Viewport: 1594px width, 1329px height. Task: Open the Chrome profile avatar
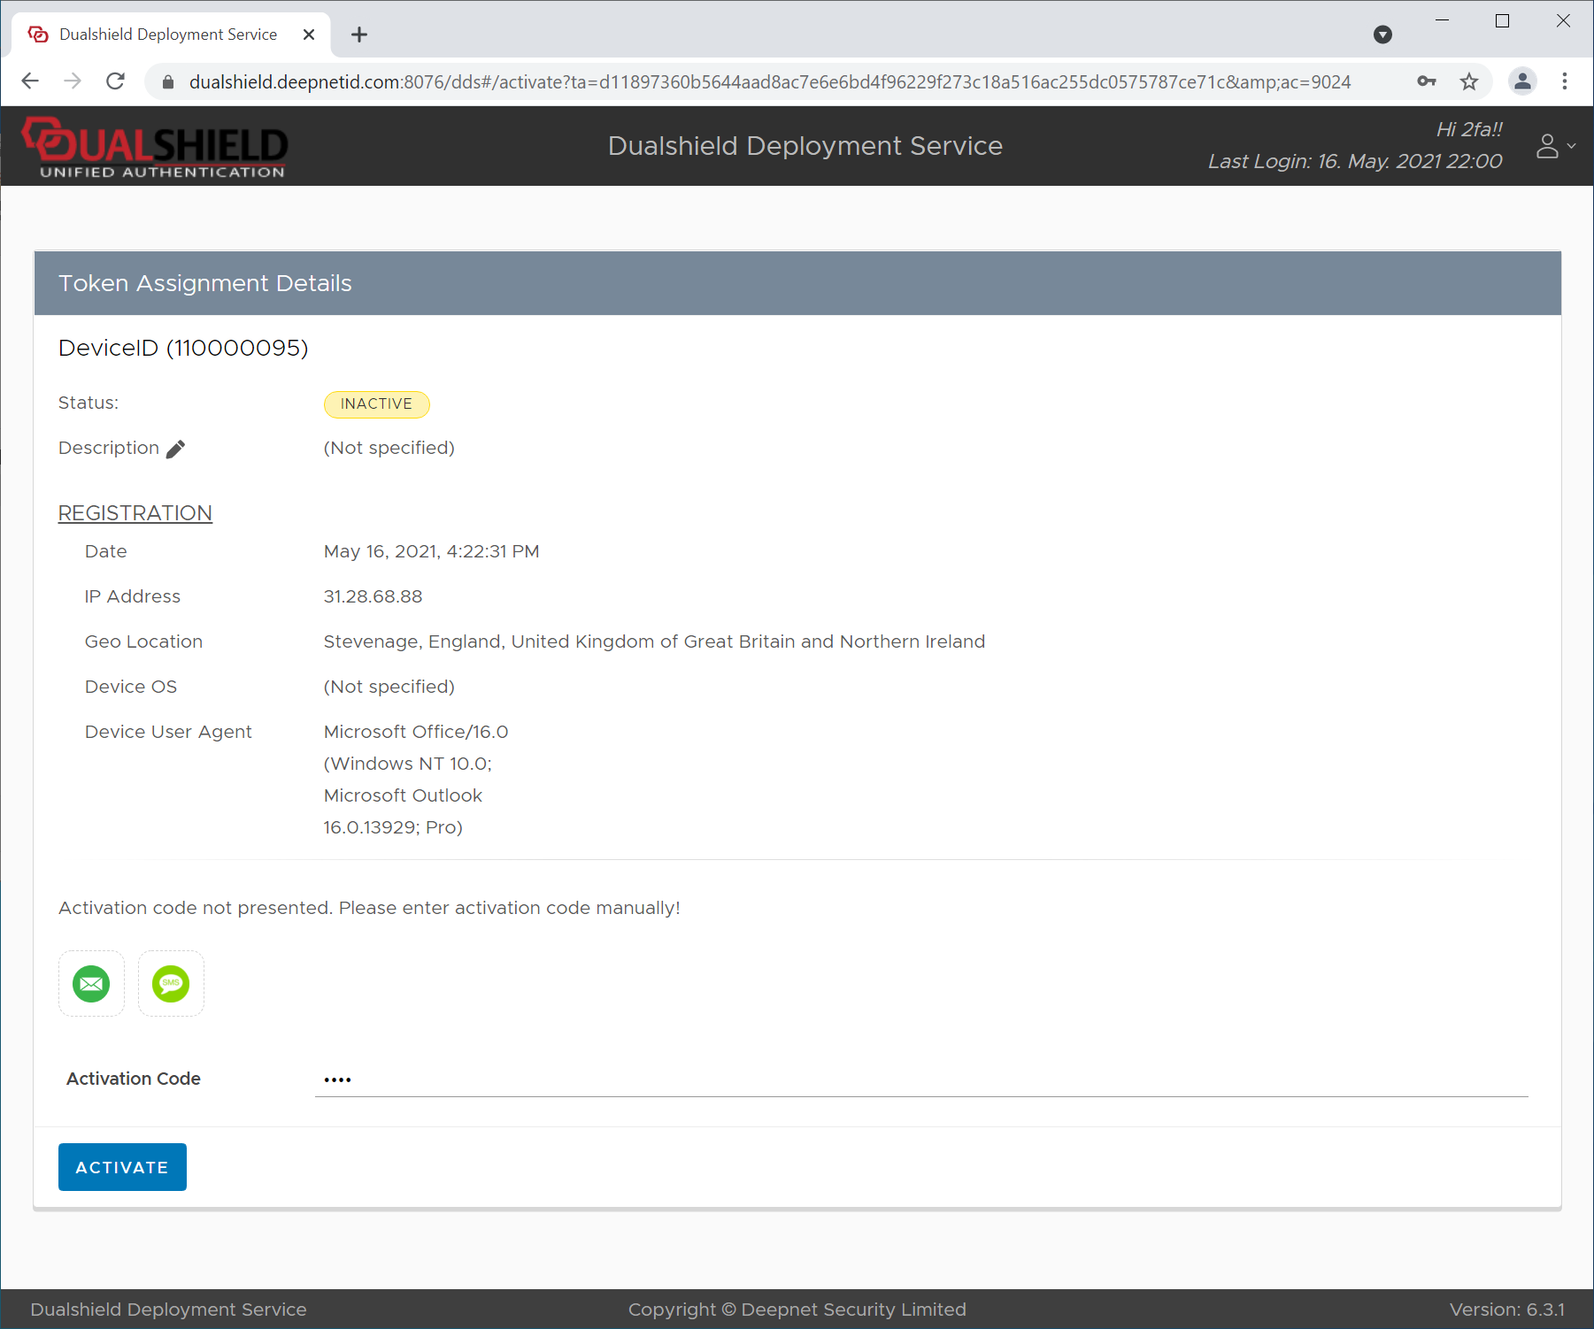[x=1522, y=82]
